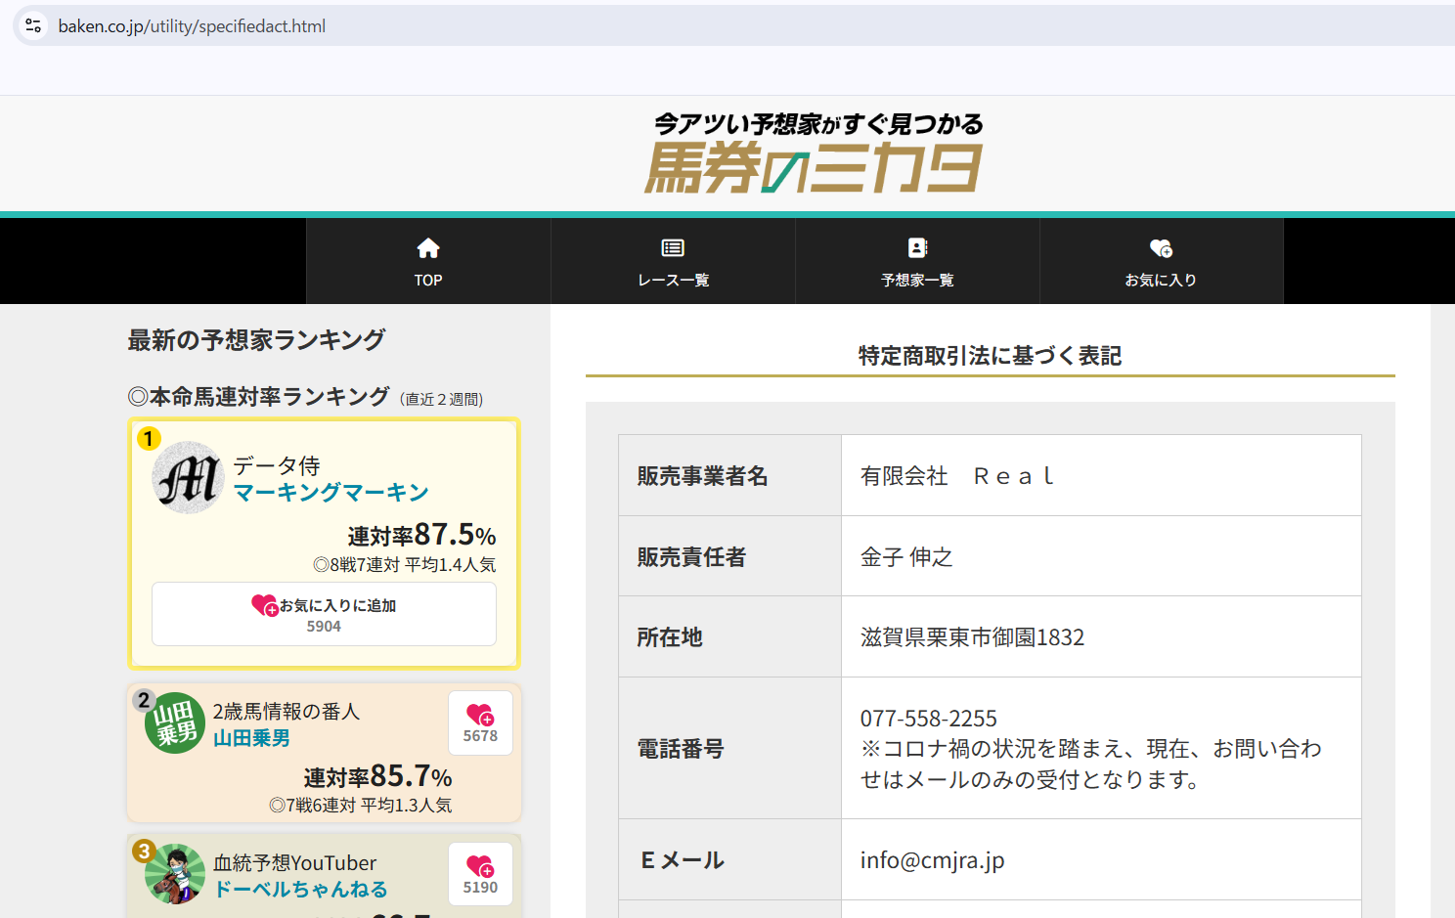Click the info@cmjra.jp email address
Image resolution: width=1455 pixels, height=918 pixels.
click(x=933, y=860)
